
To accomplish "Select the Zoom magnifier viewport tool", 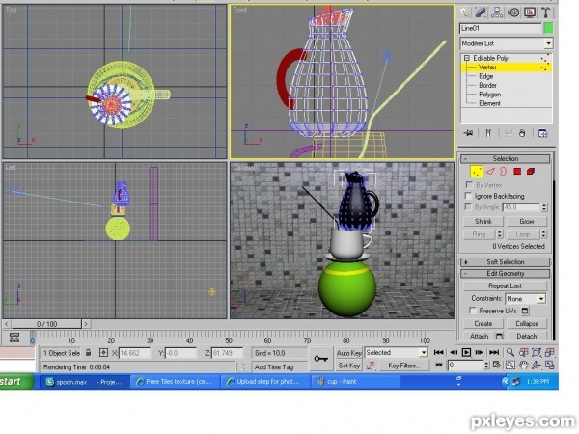I will pyautogui.click(x=510, y=352).
